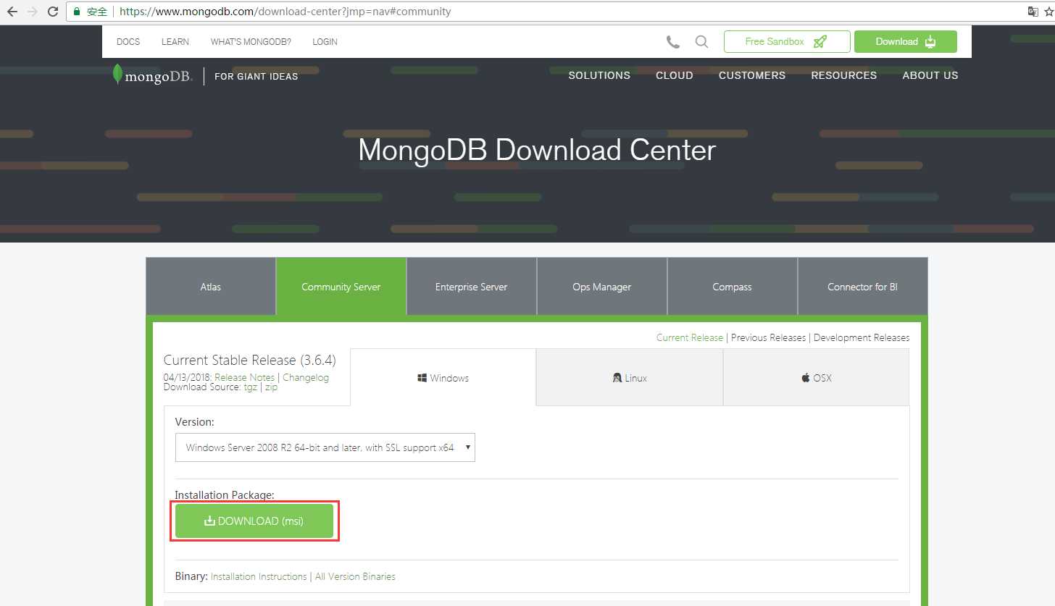Screen dimensions: 1055x606
Task: Click the Free Sandbox button
Action: click(x=787, y=42)
